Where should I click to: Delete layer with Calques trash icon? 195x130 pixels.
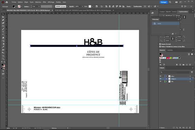(190, 128)
